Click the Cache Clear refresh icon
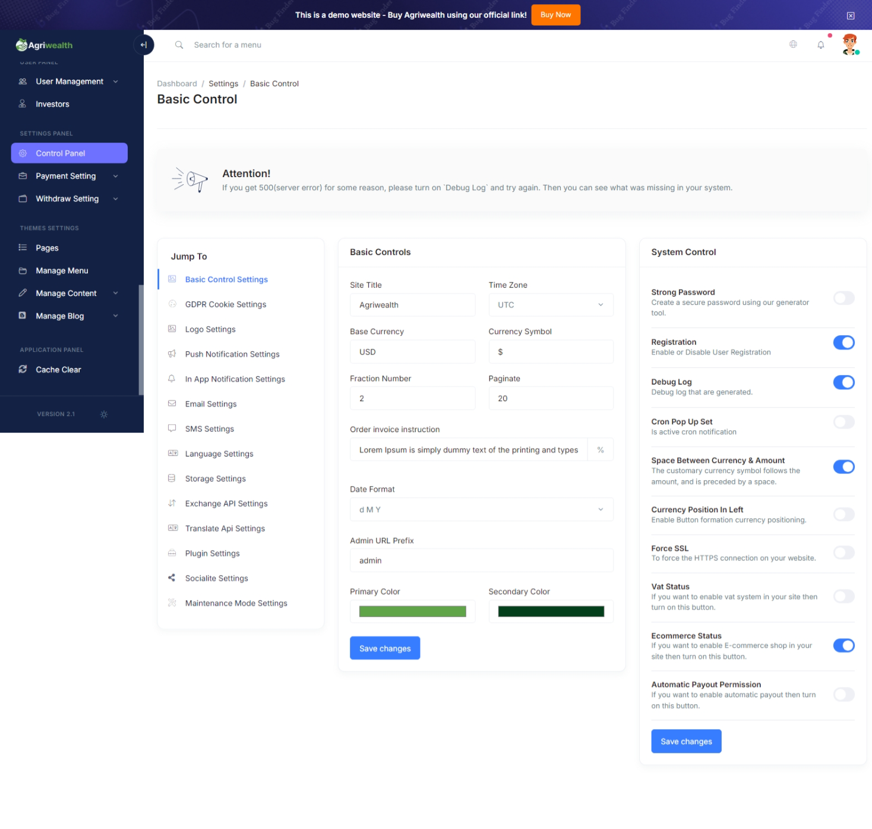Image resolution: width=872 pixels, height=829 pixels. tap(23, 370)
